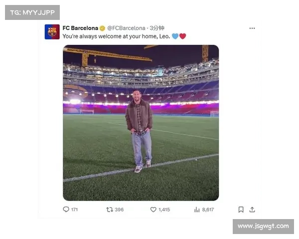Open the three-dot more options menu
This screenshot has height=239, width=299.
tap(252, 28)
